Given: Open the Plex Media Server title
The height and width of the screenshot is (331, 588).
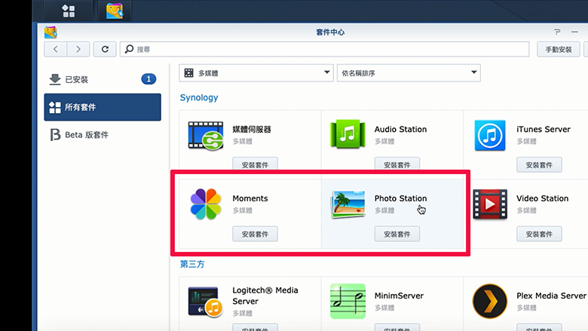Looking at the screenshot, I should pos(551,296).
